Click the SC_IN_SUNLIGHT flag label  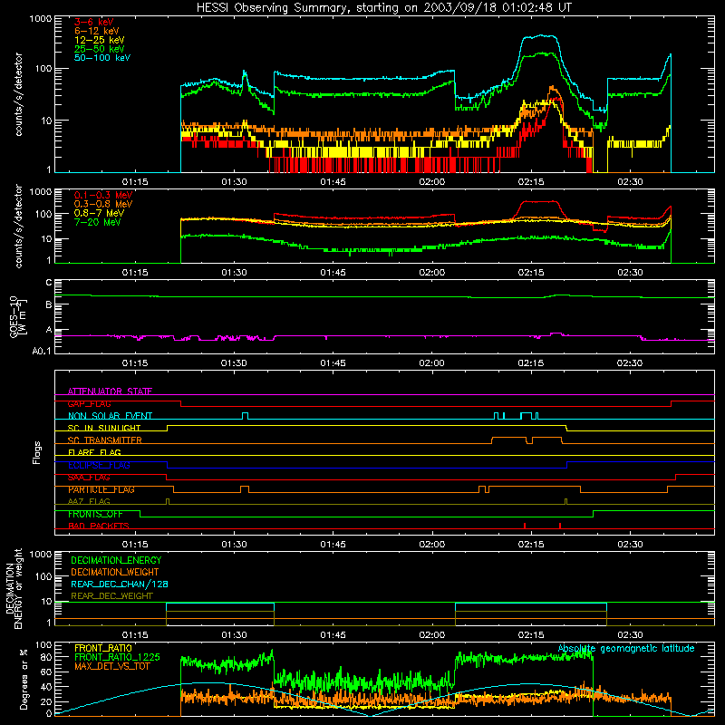click(104, 428)
